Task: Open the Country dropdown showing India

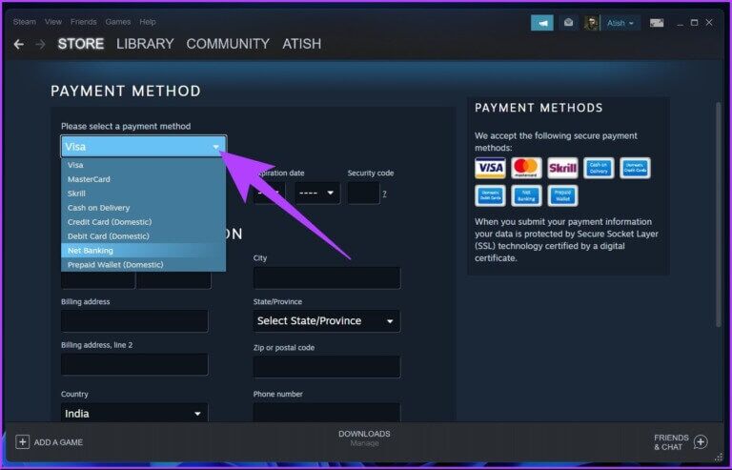Action: pos(134,413)
